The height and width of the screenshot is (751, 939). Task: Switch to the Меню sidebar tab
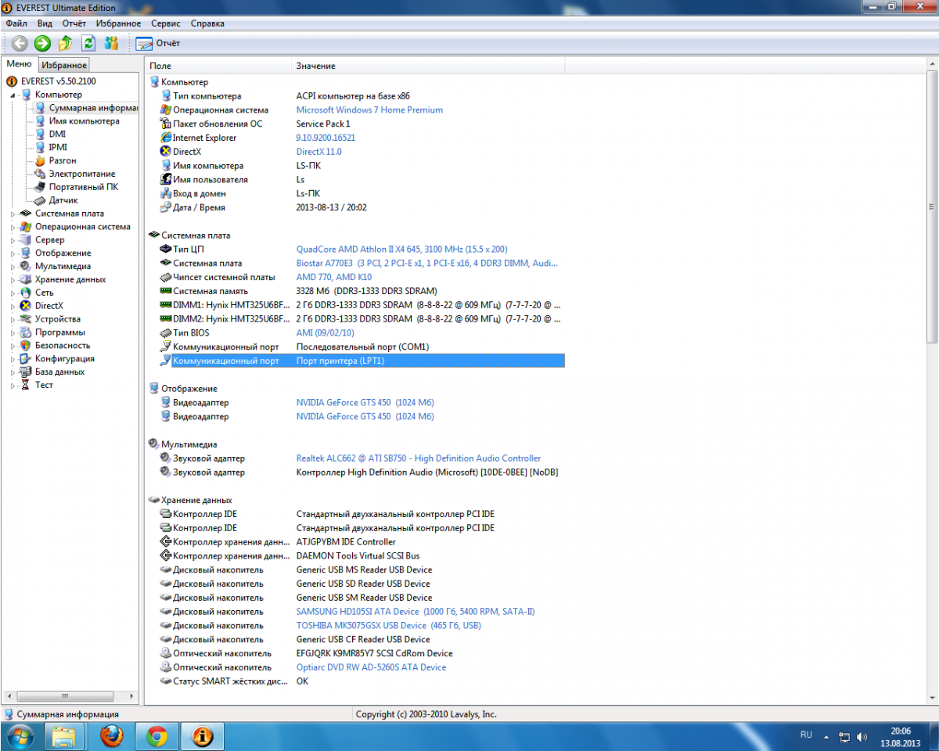[20, 64]
